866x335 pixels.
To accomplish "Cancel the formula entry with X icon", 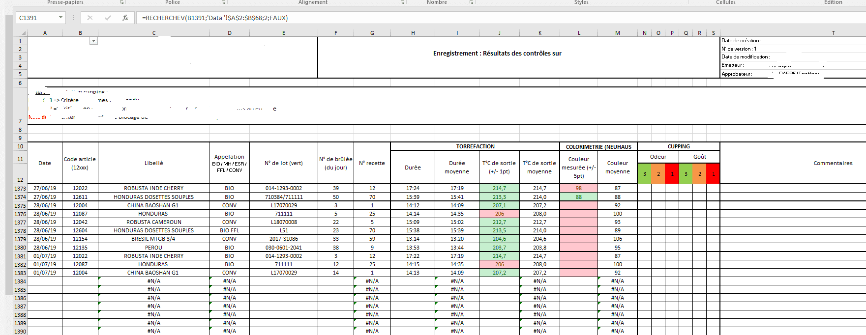I will pos(90,18).
